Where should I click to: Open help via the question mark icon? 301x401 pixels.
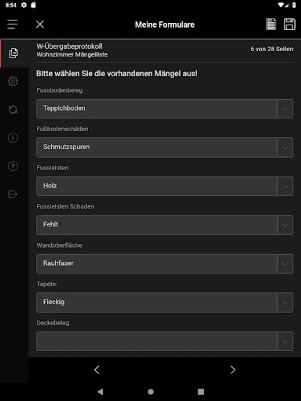coord(13,166)
